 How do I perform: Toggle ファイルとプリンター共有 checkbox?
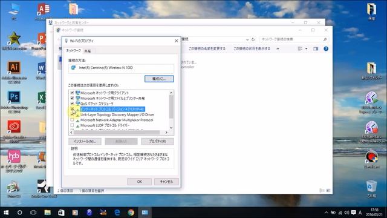point(72,98)
